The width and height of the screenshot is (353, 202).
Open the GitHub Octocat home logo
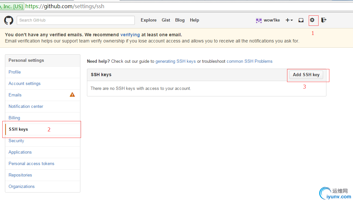(x=9, y=20)
